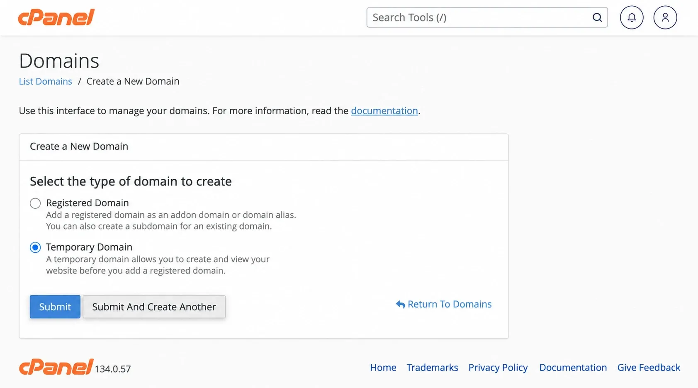Open the Trademarks footer link
698x388 pixels.
tap(432, 368)
